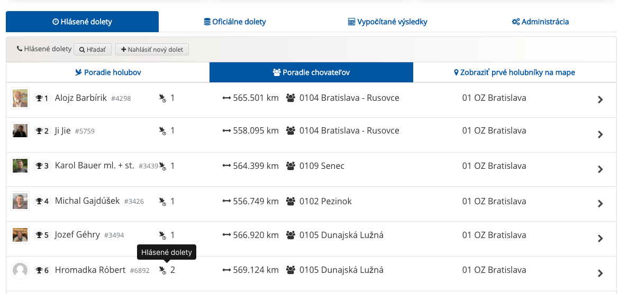
Task: Open Hromadka Róbert details via chevron arrow
Action: [x=600, y=273]
